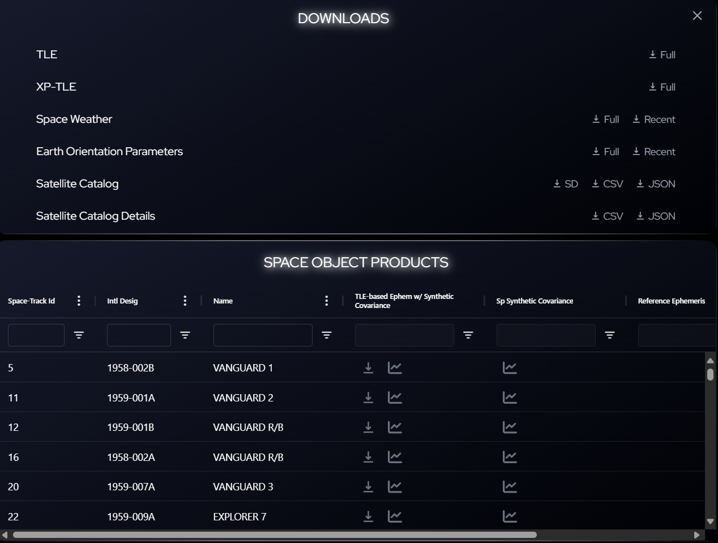Click the Name filter input field
The height and width of the screenshot is (543, 718).
point(263,335)
